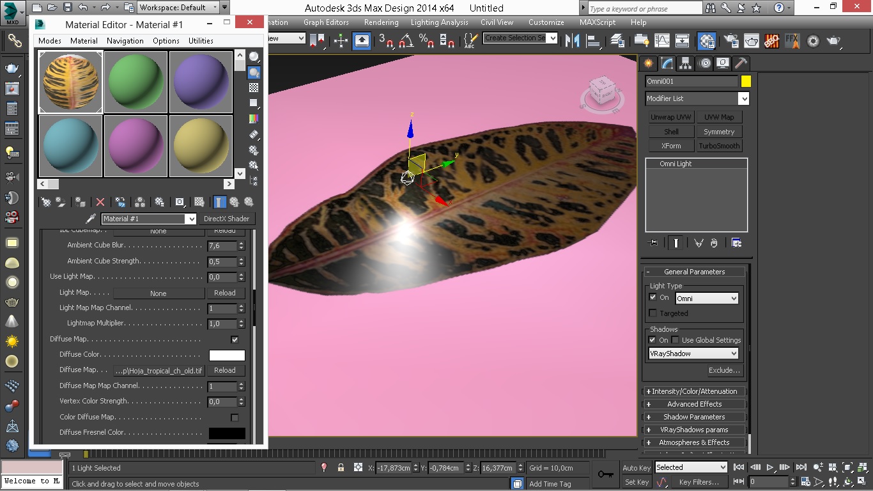Open the Rendering menu
Viewport: 873px width, 491px height.
(x=382, y=22)
